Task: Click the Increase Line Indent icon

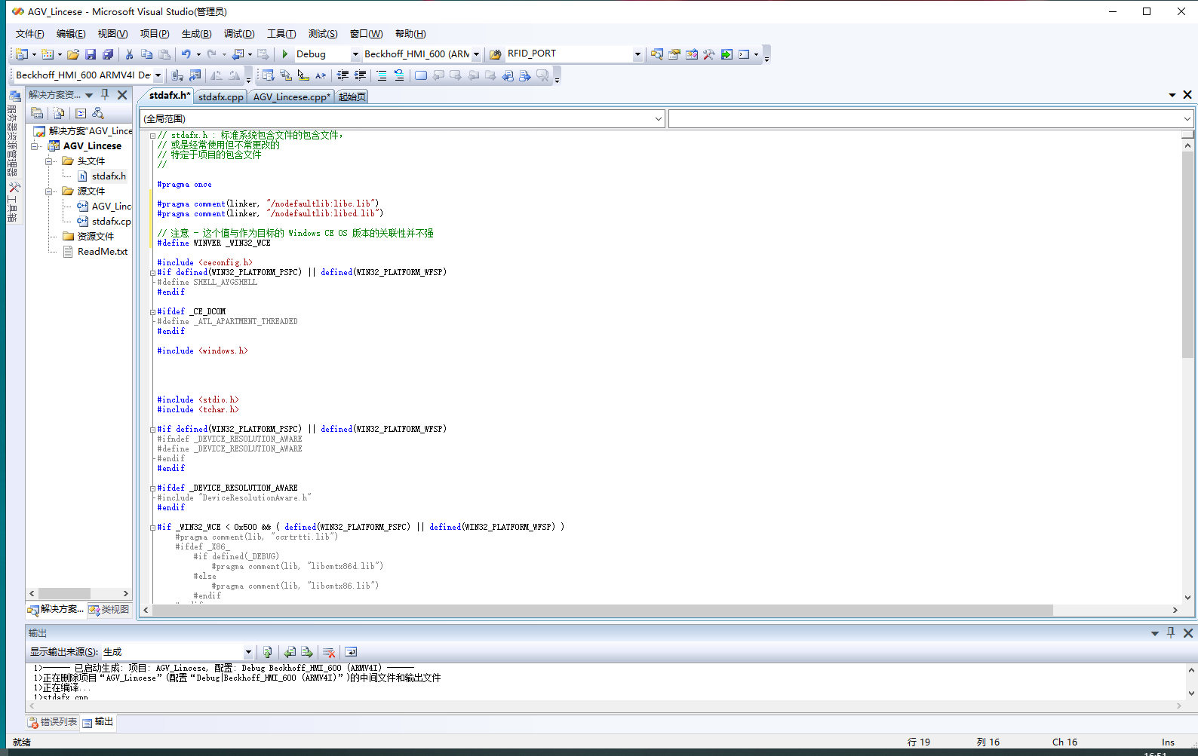Action: 360,75
